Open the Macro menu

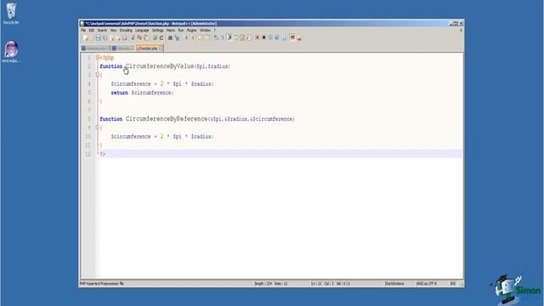(x=171, y=31)
